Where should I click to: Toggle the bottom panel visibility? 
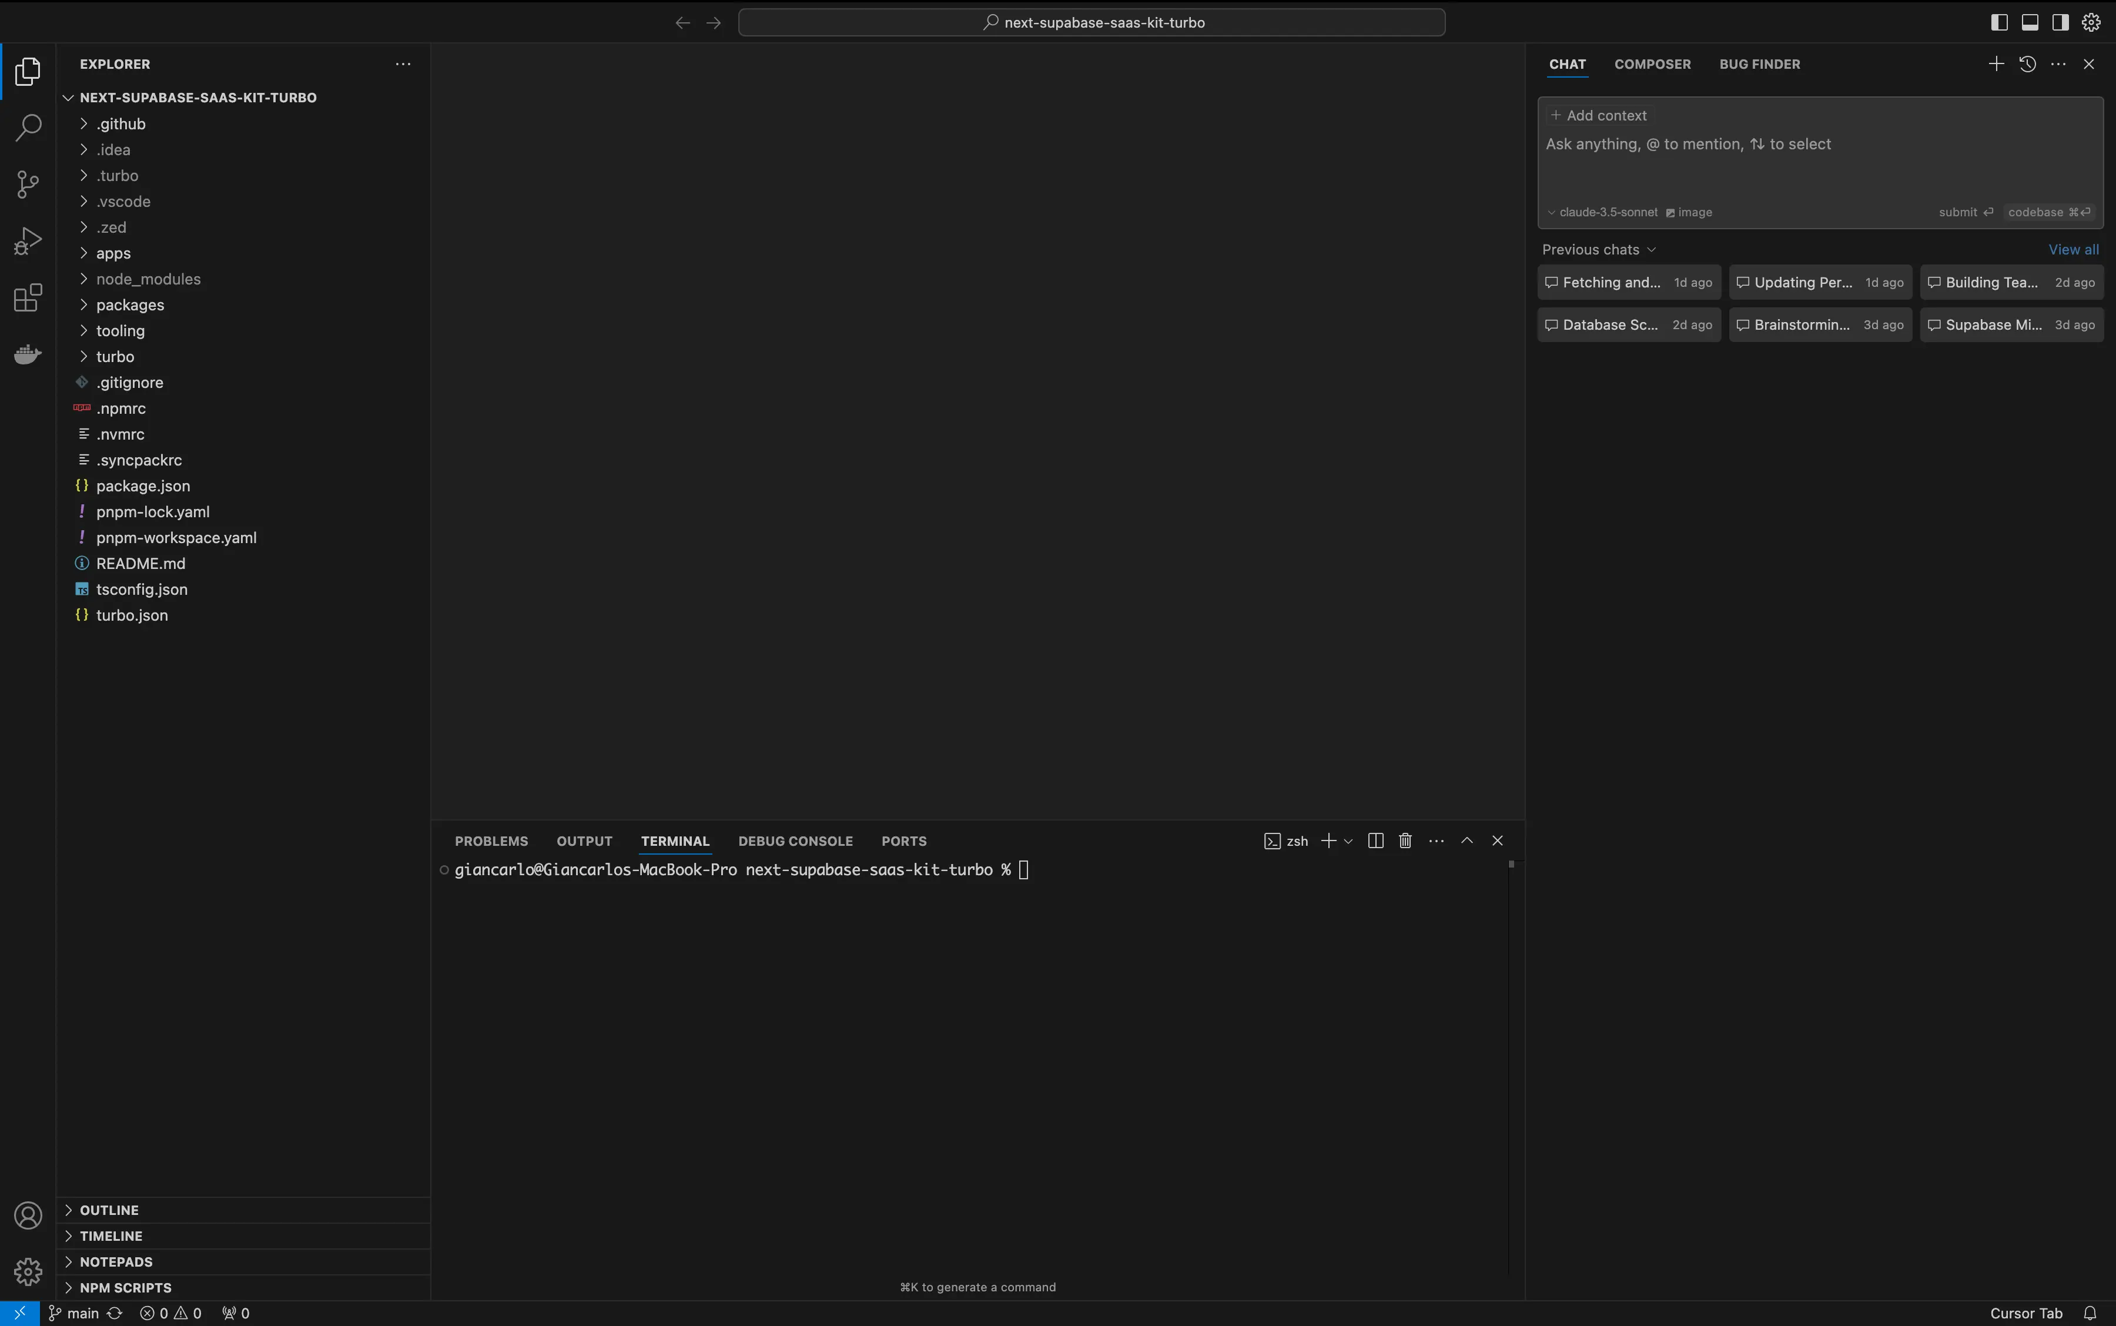[x=2030, y=21]
